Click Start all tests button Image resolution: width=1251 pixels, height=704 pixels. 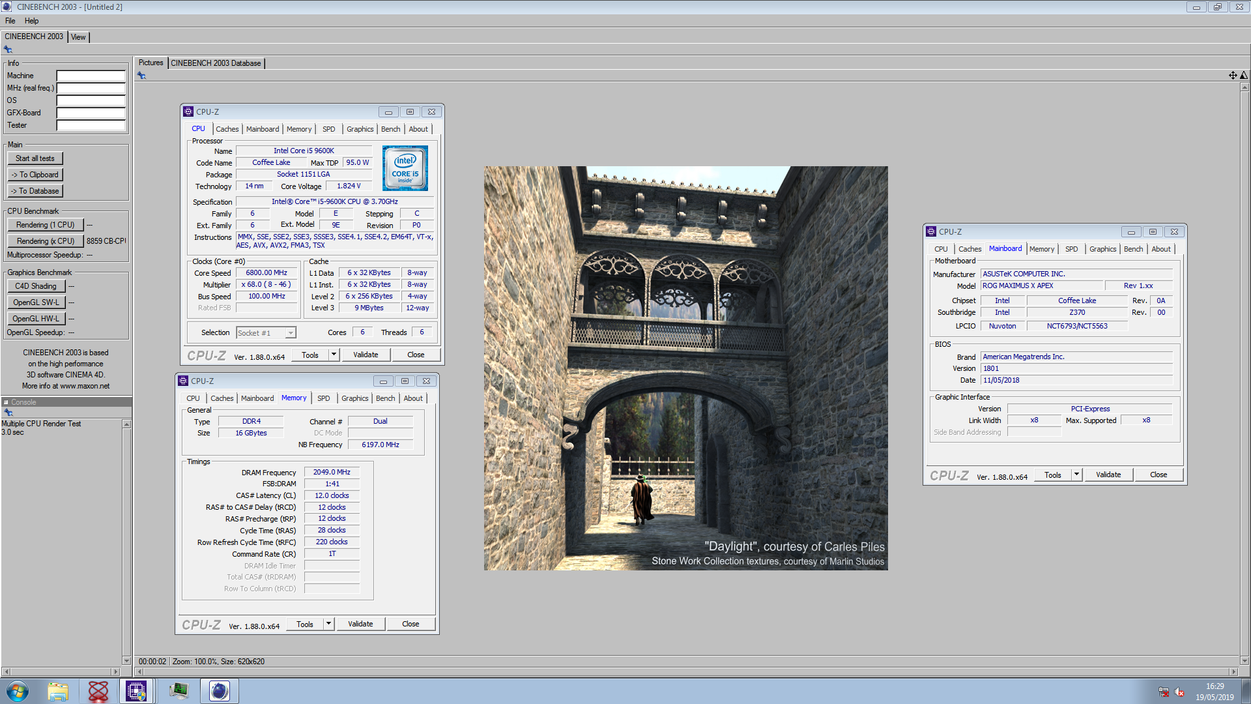coord(35,158)
